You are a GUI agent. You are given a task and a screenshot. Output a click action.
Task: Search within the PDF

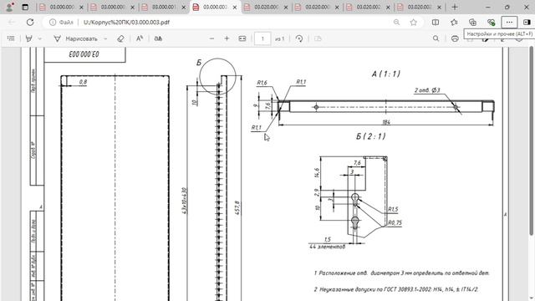(x=436, y=38)
